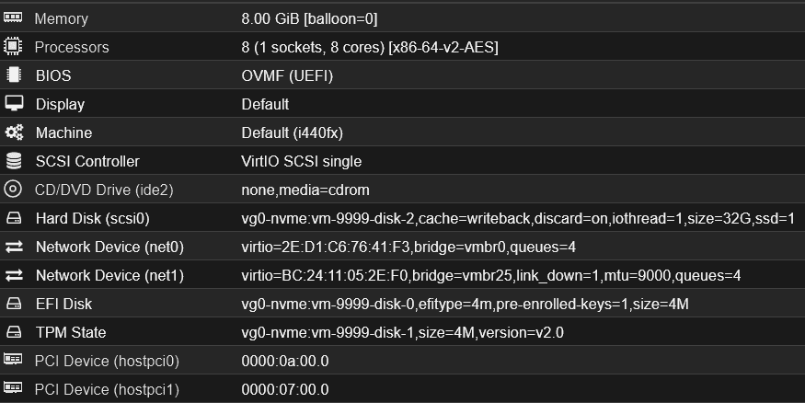Click the Network Device (net0) arrows icon

pos(13,247)
